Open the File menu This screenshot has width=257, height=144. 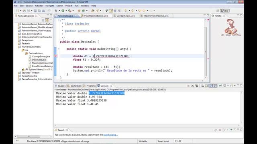coord(16,6)
